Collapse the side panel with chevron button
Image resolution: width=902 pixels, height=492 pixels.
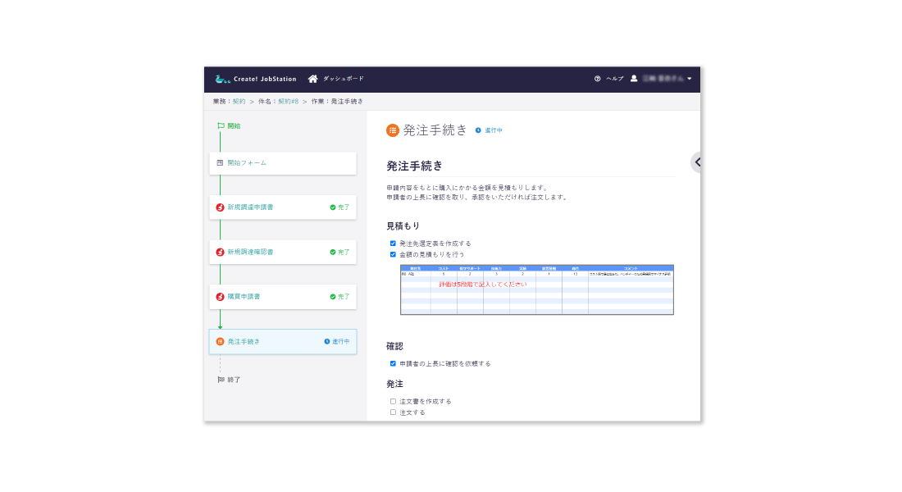coord(696,162)
